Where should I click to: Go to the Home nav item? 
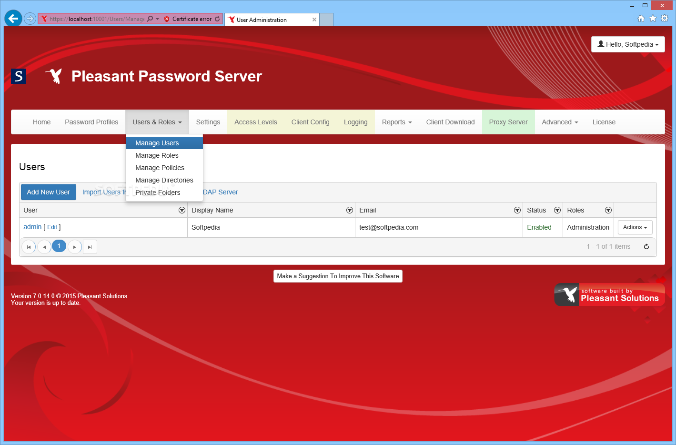click(42, 122)
